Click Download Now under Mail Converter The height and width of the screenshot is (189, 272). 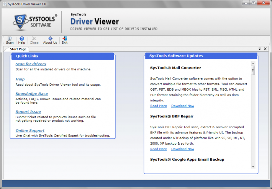coord(183,106)
